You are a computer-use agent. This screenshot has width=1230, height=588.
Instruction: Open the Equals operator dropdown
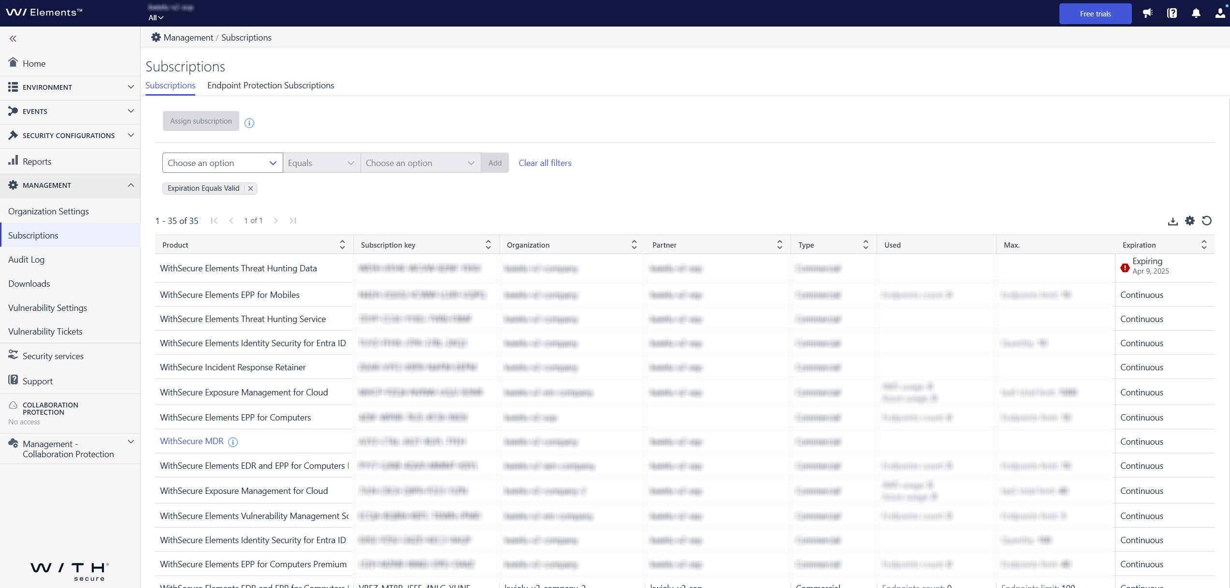pyautogui.click(x=321, y=163)
